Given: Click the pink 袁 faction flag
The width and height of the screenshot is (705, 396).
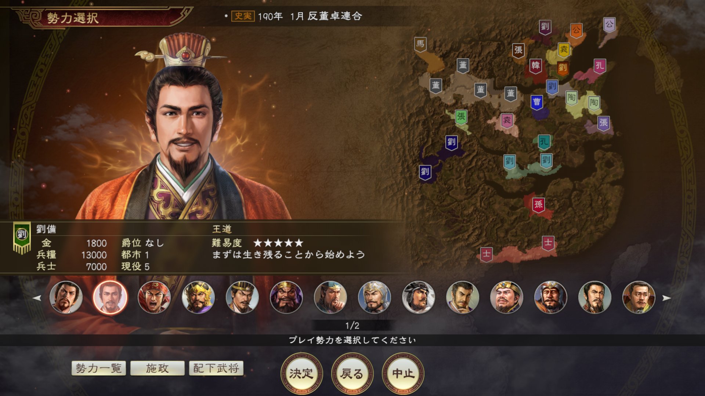Looking at the screenshot, I should coord(507,120).
